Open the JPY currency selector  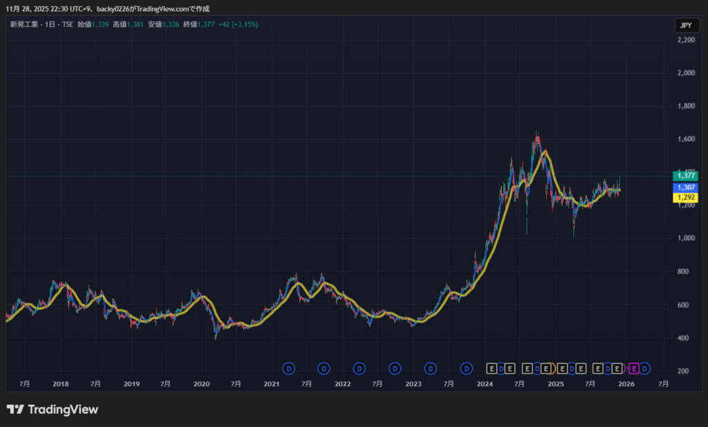685,26
